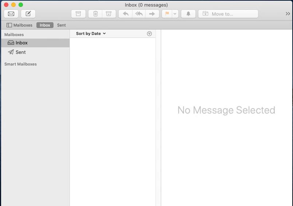Compose a new message
This screenshot has width=293, height=206.
point(28,14)
